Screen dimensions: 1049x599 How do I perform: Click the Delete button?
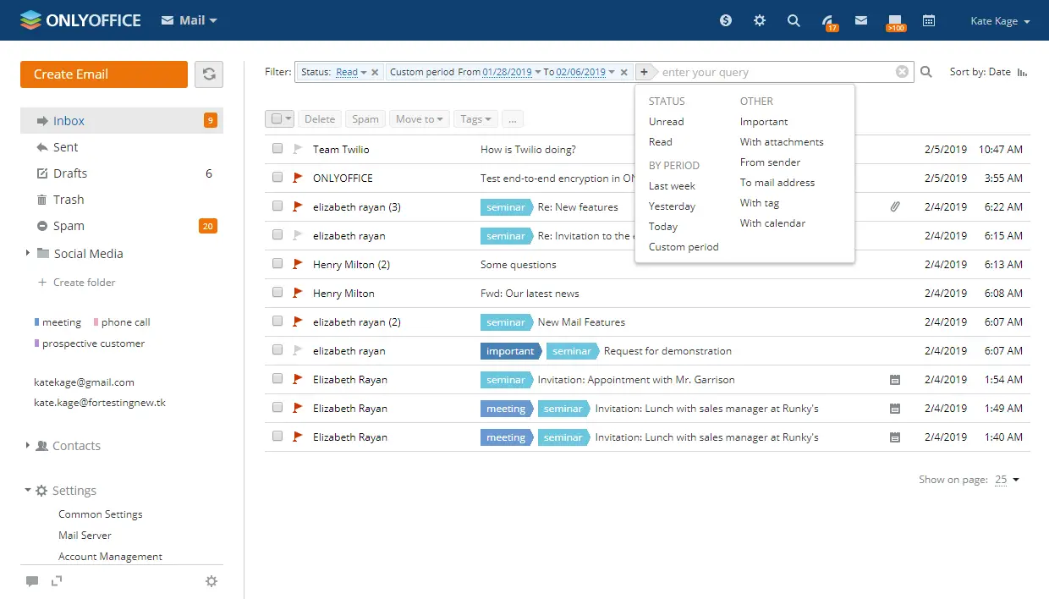pos(320,119)
